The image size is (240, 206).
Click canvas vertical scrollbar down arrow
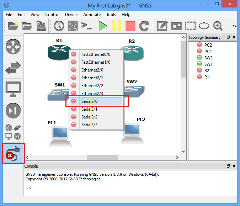click(x=183, y=152)
